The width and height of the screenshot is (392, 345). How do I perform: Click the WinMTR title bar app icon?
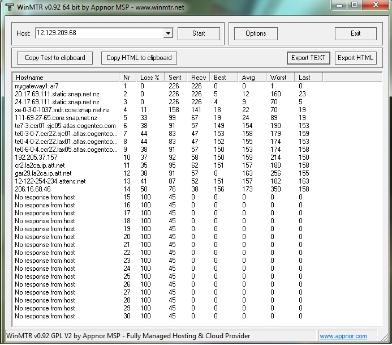pos(10,7)
